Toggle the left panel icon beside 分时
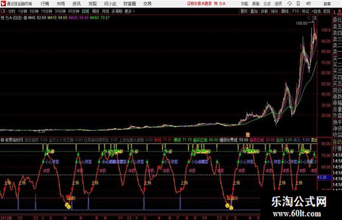This screenshot has width=342, height=220. pyautogui.click(x=3, y=11)
